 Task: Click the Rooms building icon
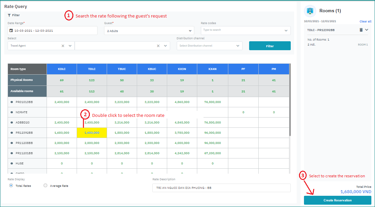310,11
